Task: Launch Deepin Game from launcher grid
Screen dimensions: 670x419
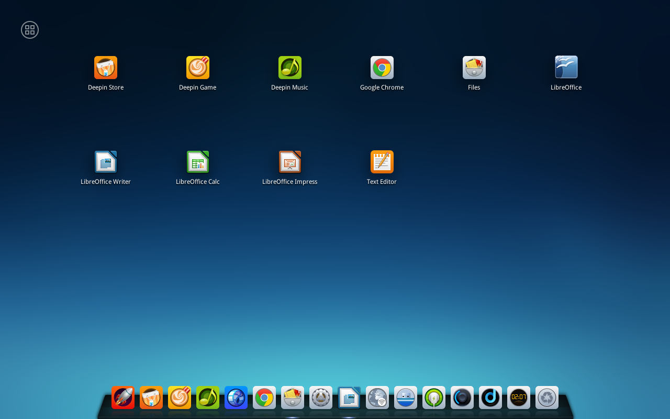Action: [198, 68]
